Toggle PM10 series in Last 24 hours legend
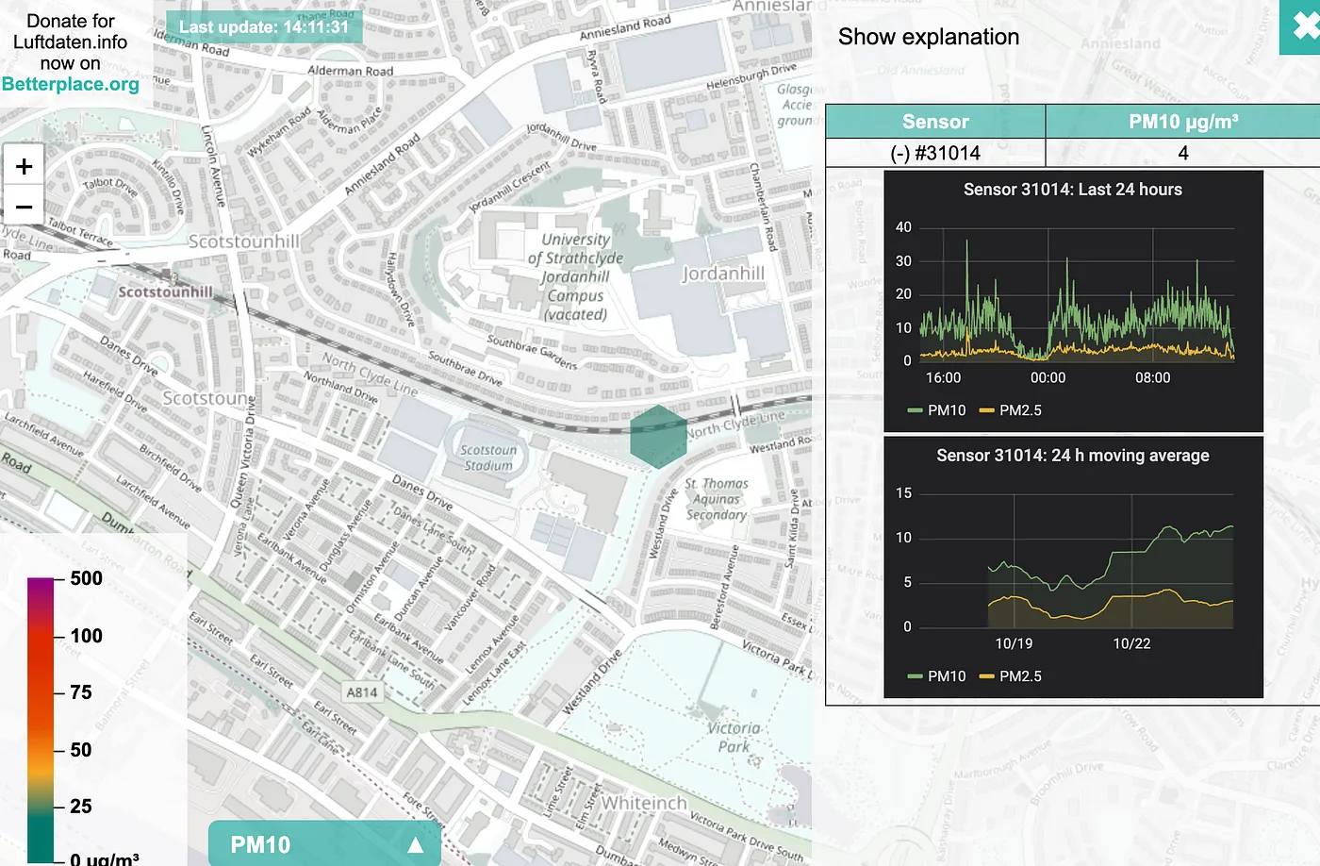This screenshot has width=1320, height=866. click(x=936, y=410)
